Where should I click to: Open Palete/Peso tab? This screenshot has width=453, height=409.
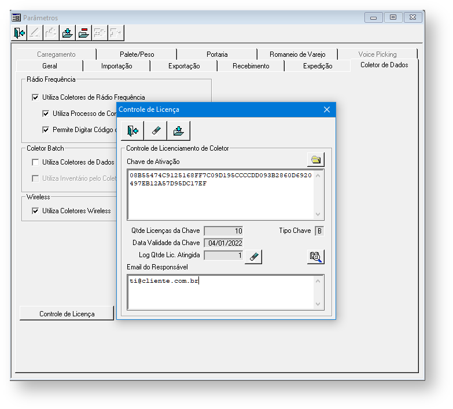pos(137,54)
